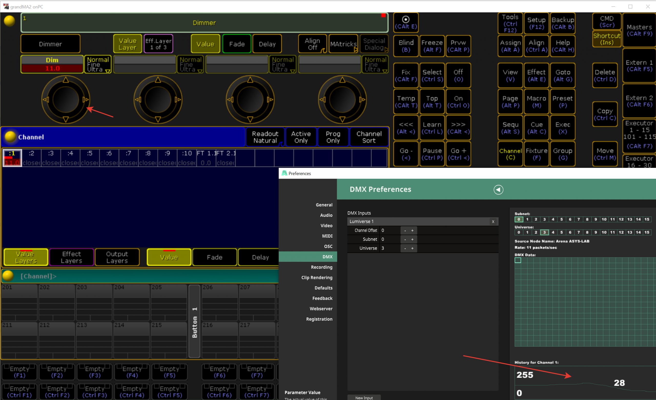Open the Value Layer selector at top

pyautogui.click(x=128, y=44)
